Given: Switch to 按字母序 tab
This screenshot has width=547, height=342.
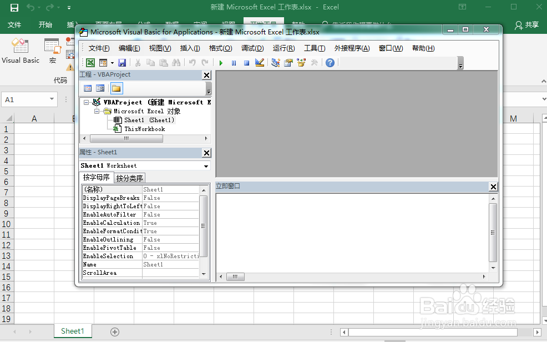Looking at the screenshot, I should pos(97,178).
